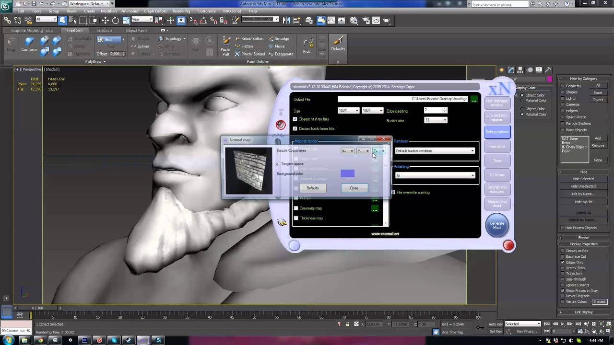614x345 pixels.
Task: Disable Edges Only checkbox
Action: pyautogui.click(x=563, y=263)
